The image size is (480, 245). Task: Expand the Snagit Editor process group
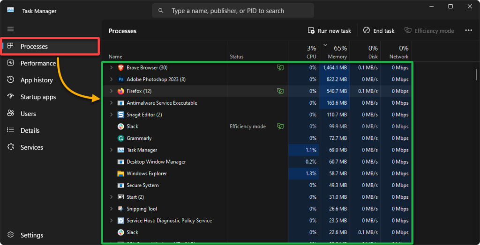(x=111, y=115)
